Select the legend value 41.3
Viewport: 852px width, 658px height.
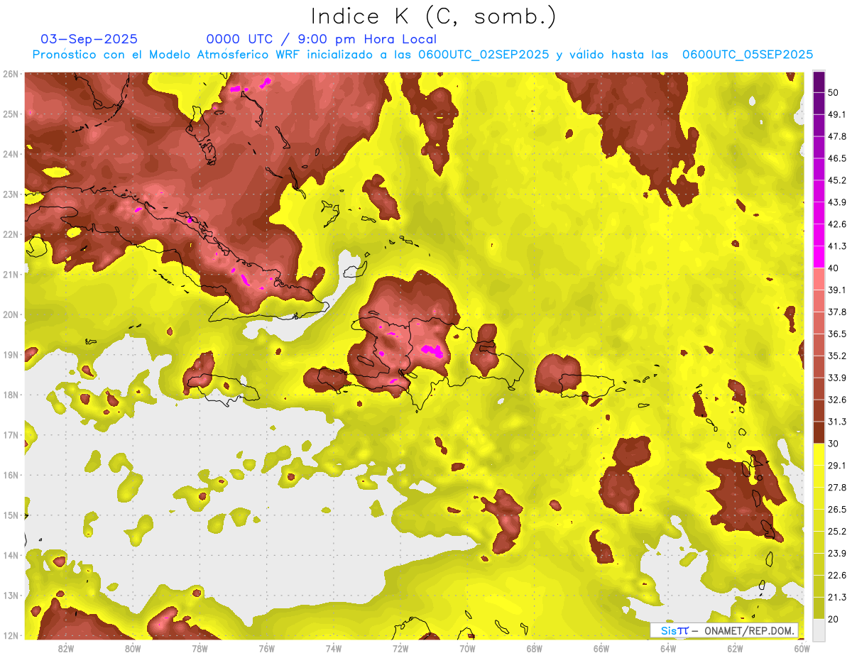(x=837, y=246)
